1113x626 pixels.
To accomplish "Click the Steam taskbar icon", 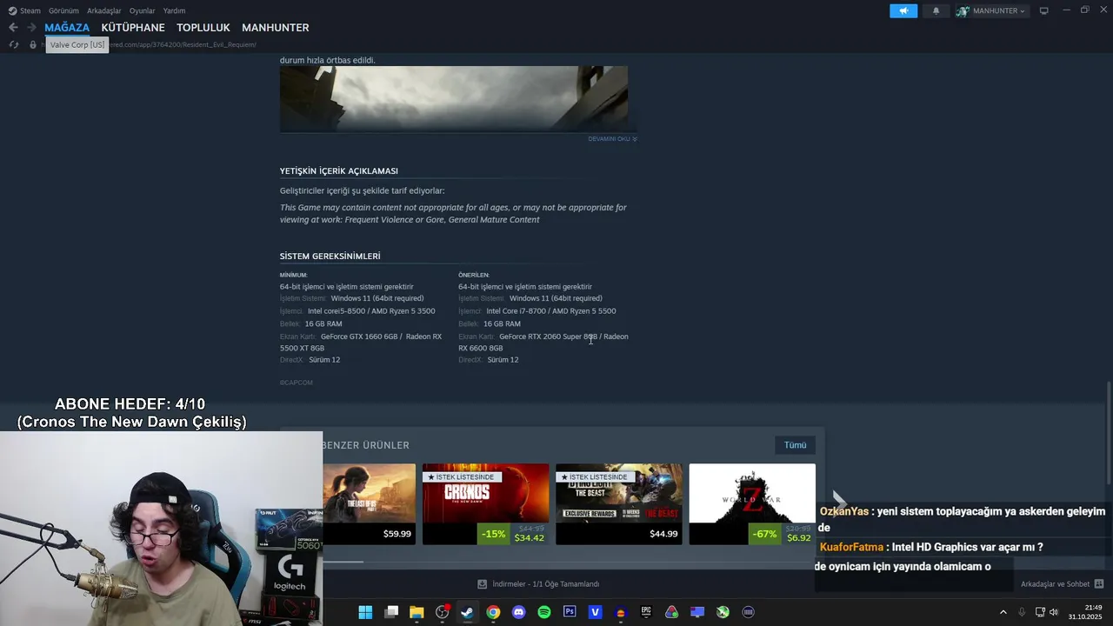I will click(x=467, y=612).
